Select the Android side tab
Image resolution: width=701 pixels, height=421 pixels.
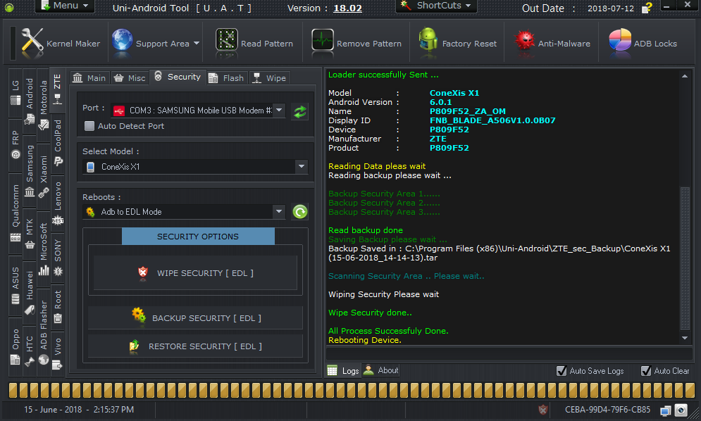[30, 102]
